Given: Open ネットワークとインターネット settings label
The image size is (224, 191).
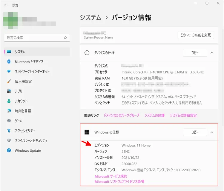Looking at the screenshot, I should [32, 72].
